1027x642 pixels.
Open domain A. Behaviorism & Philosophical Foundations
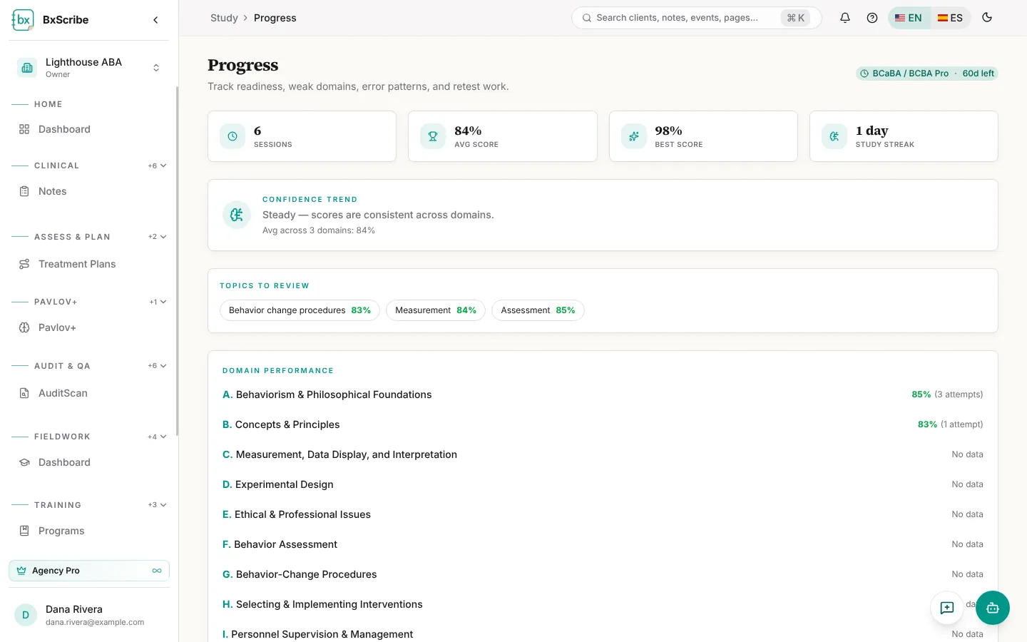click(603, 394)
